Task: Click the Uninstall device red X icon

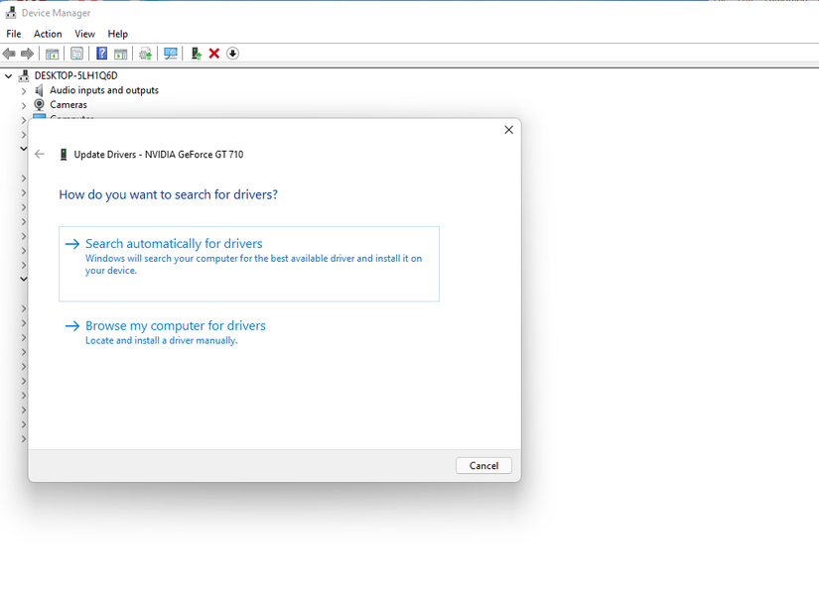Action: [x=214, y=53]
